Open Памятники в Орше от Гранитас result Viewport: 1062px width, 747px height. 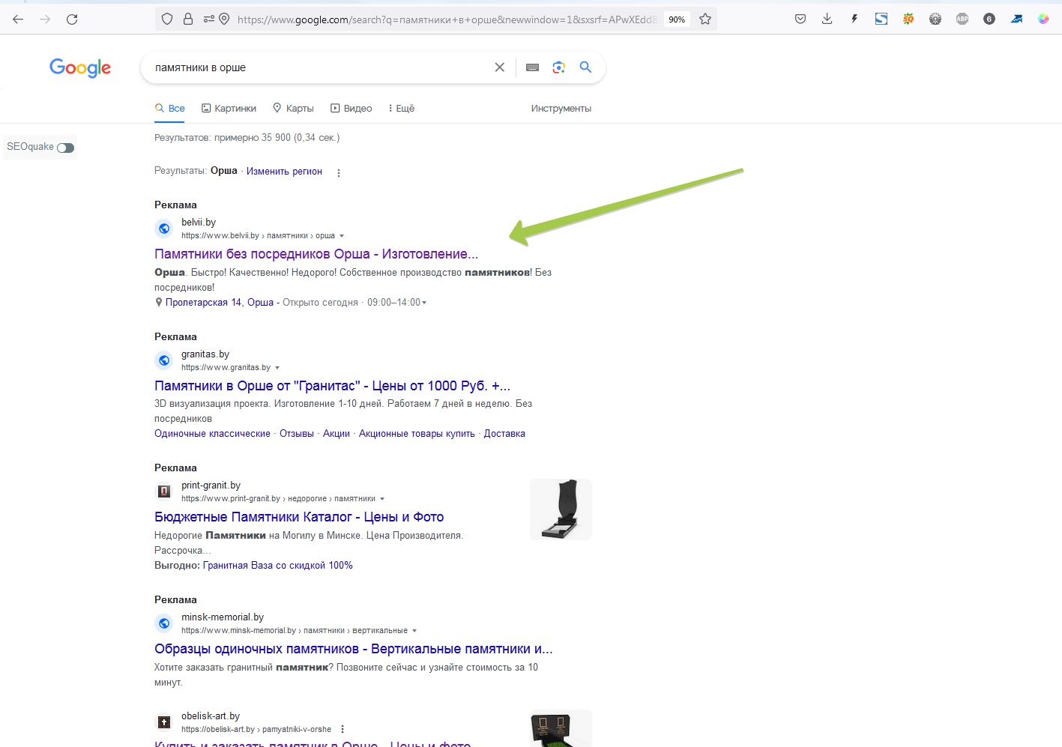pos(332,386)
